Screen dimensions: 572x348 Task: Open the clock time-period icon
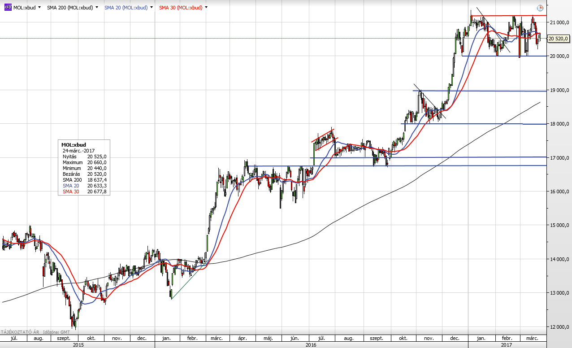click(x=540, y=8)
